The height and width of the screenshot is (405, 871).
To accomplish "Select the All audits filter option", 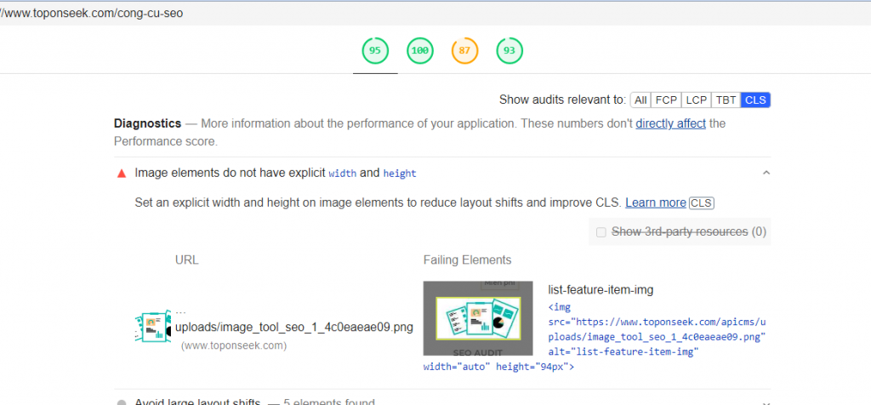I will 640,100.
